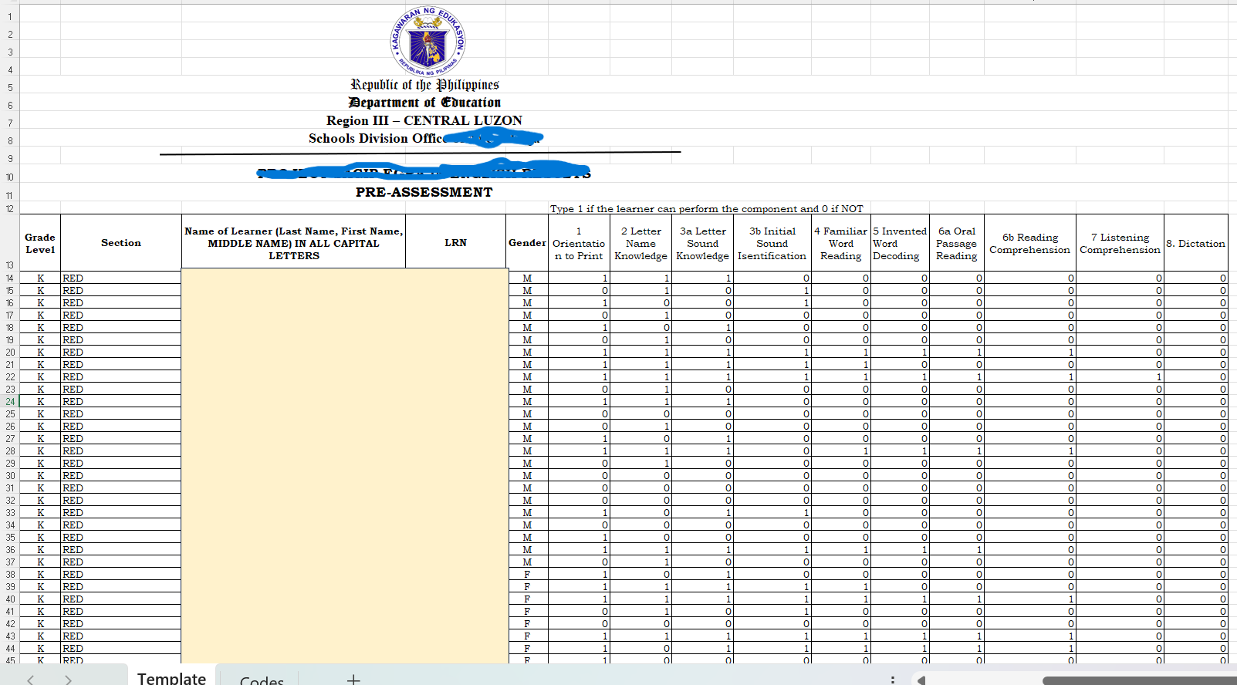Open the Codes sheet tab
Viewport: 1237px width, 685px height.
[x=262, y=679]
